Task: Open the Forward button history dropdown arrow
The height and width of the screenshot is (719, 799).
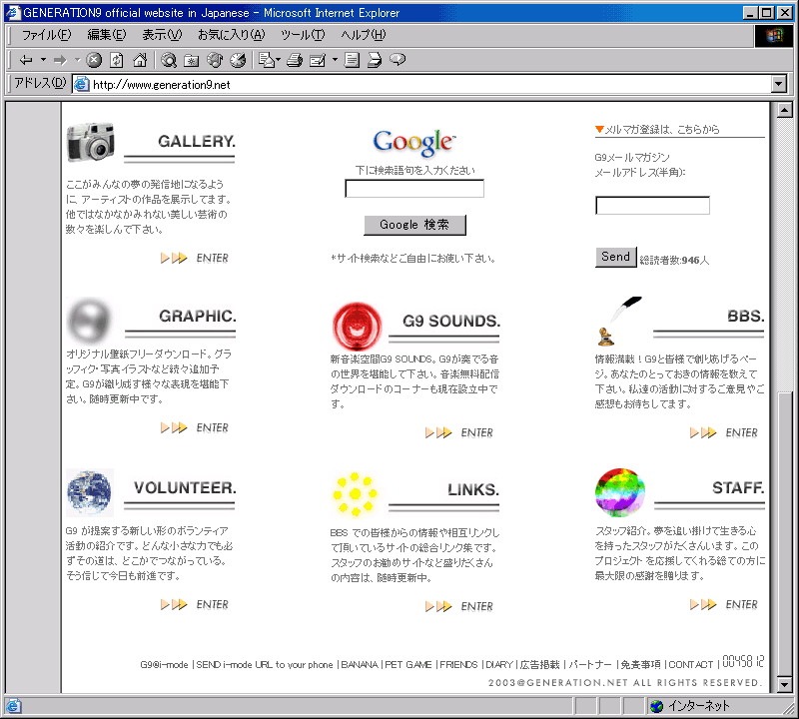Action: (x=78, y=61)
